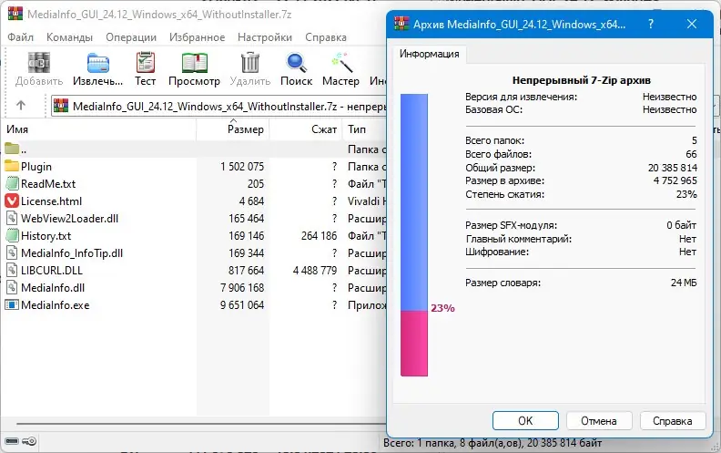721x453 pixels.
Task: Click the Отмена button
Action: 599,421
